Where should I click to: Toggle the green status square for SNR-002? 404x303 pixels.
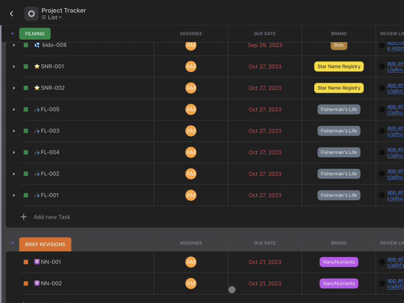26,88
